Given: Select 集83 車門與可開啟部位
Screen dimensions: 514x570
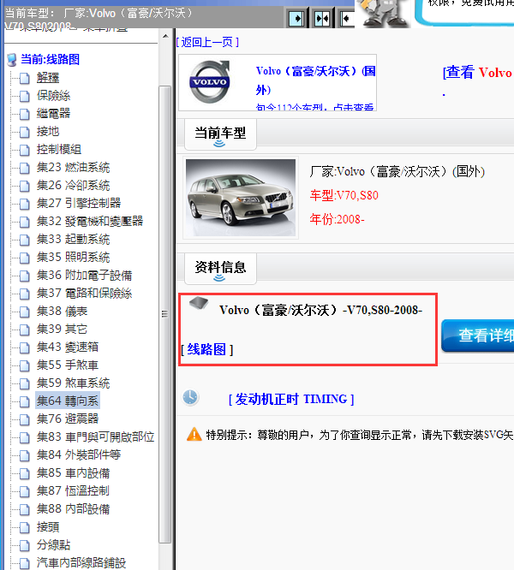Looking at the screenshot, I should [x=95, y=436].
